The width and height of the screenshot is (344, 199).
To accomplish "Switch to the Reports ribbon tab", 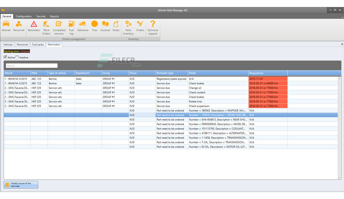I will point(54,16).
